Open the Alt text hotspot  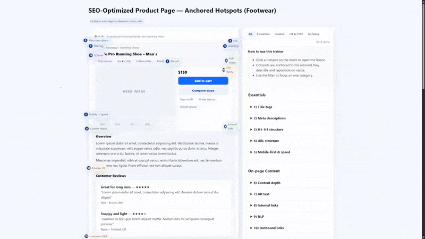[168, 62]
